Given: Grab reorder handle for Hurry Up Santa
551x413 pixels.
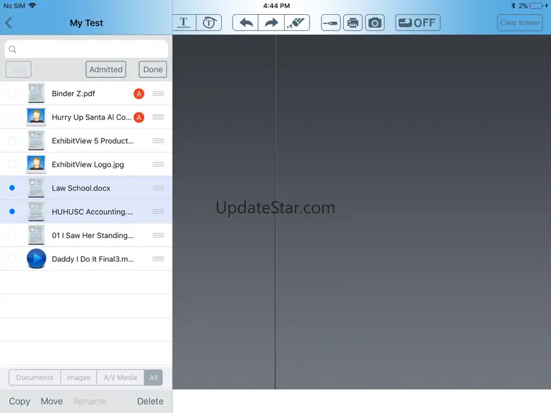Looking at the screenshot, I should 158,117.
